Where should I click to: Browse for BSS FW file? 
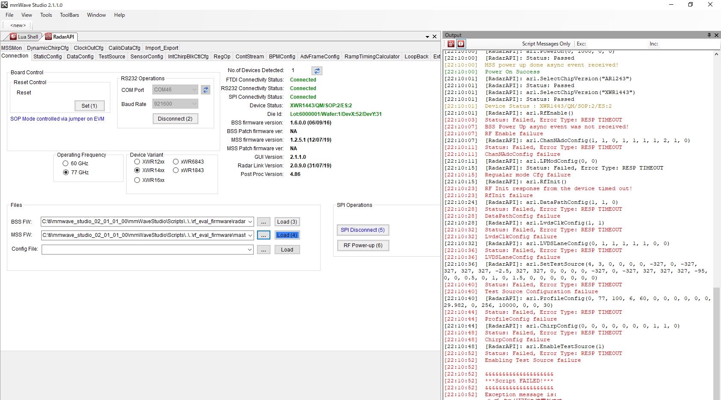(x=264, y=222)
